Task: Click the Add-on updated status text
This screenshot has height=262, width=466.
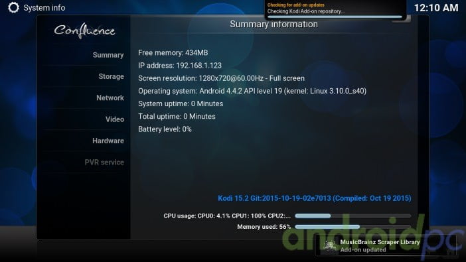Action: click(363, 250)
